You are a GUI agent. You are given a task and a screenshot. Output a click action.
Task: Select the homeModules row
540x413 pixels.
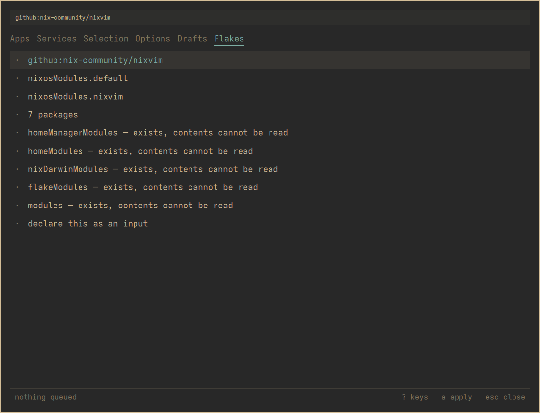pos(270,151)
